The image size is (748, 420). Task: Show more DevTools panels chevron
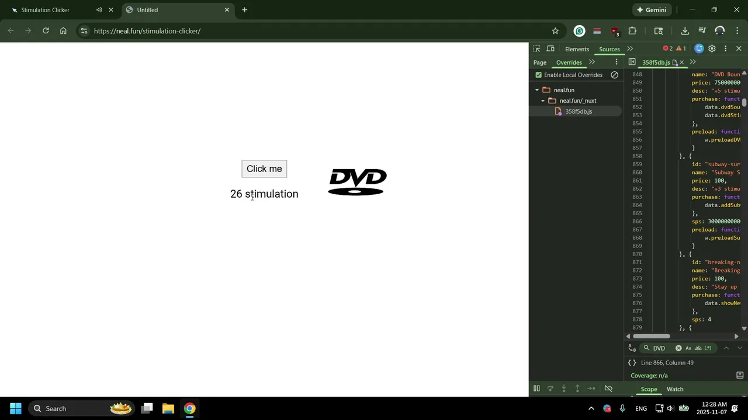pyautogui.click(x=630, y=49)
